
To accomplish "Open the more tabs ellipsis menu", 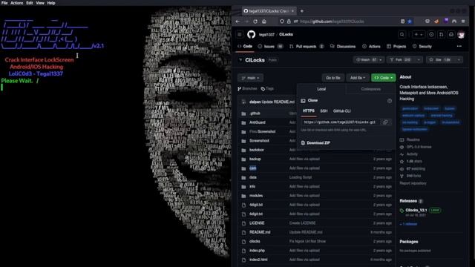I will coord(459,46).
